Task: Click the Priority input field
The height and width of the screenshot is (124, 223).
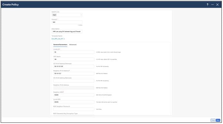Action: (67, 22)
